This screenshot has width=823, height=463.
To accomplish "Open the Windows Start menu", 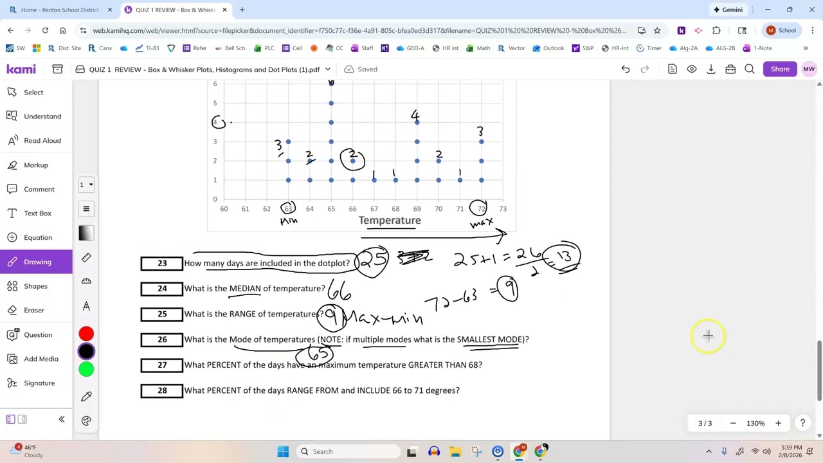I will [x=283, y=451].
